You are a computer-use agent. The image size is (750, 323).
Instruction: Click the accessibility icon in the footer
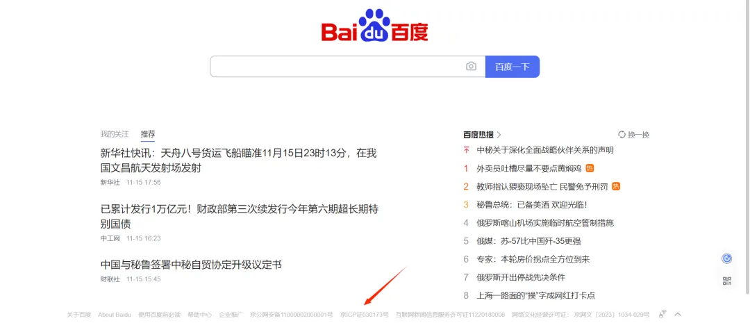(662, 314)
